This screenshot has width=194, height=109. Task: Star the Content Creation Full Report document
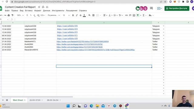39,7
